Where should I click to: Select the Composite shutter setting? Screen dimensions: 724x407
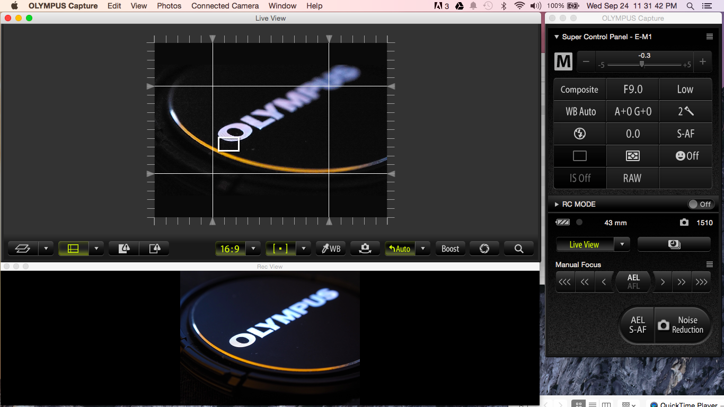point(579,90)
